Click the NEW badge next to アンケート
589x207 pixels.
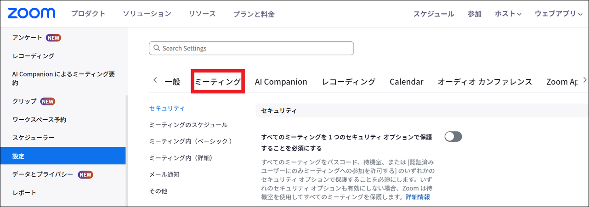pos(54,38)
